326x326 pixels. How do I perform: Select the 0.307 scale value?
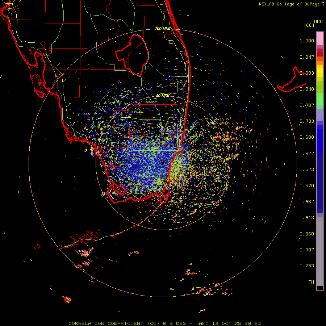pyautogui.click(x=307, y=250)
